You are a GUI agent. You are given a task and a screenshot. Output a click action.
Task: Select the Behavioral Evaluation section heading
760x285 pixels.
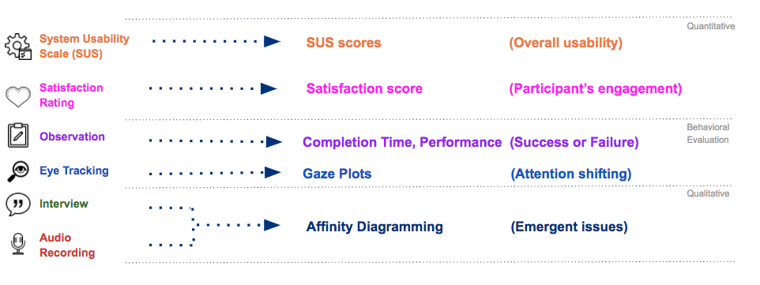click(x=708, y=133)
